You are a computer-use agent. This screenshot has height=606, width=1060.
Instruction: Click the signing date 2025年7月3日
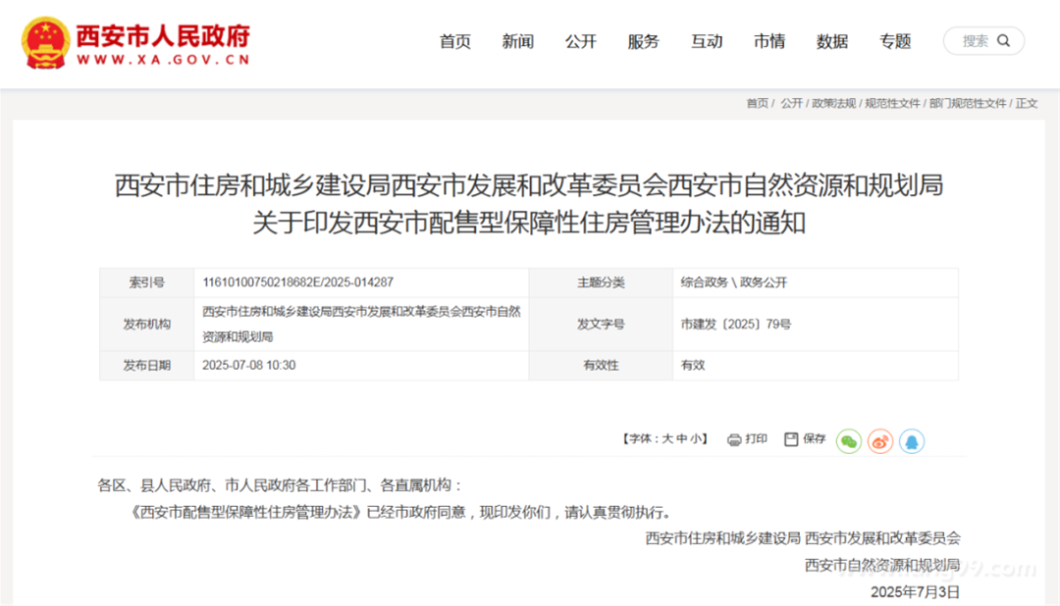(x=916, y=592)
